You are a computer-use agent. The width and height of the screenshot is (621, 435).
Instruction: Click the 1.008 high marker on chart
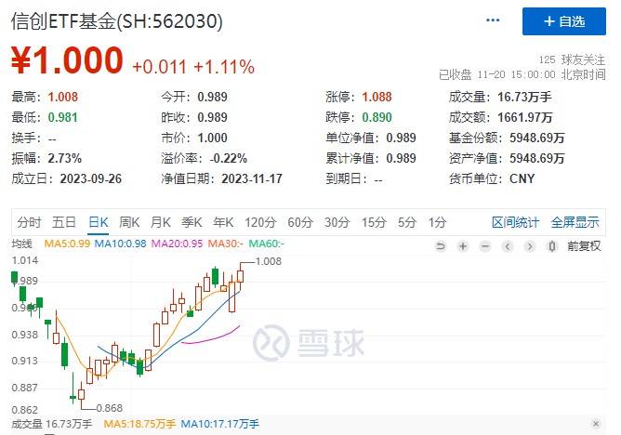pyautogui.click(x=269, y=261)
